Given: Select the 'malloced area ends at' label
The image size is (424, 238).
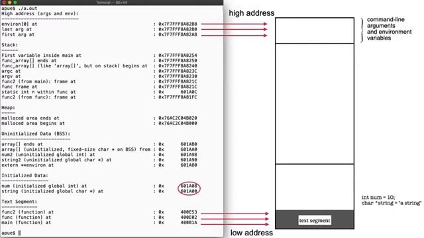Looking at the screenshot, I should point(30,118).
